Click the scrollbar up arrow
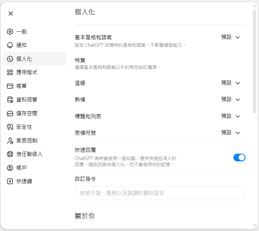 255,6
